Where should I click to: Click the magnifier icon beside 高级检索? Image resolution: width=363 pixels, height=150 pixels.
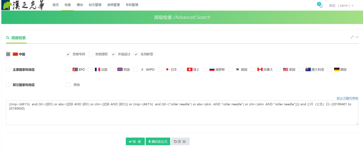(x=7, y=38)
